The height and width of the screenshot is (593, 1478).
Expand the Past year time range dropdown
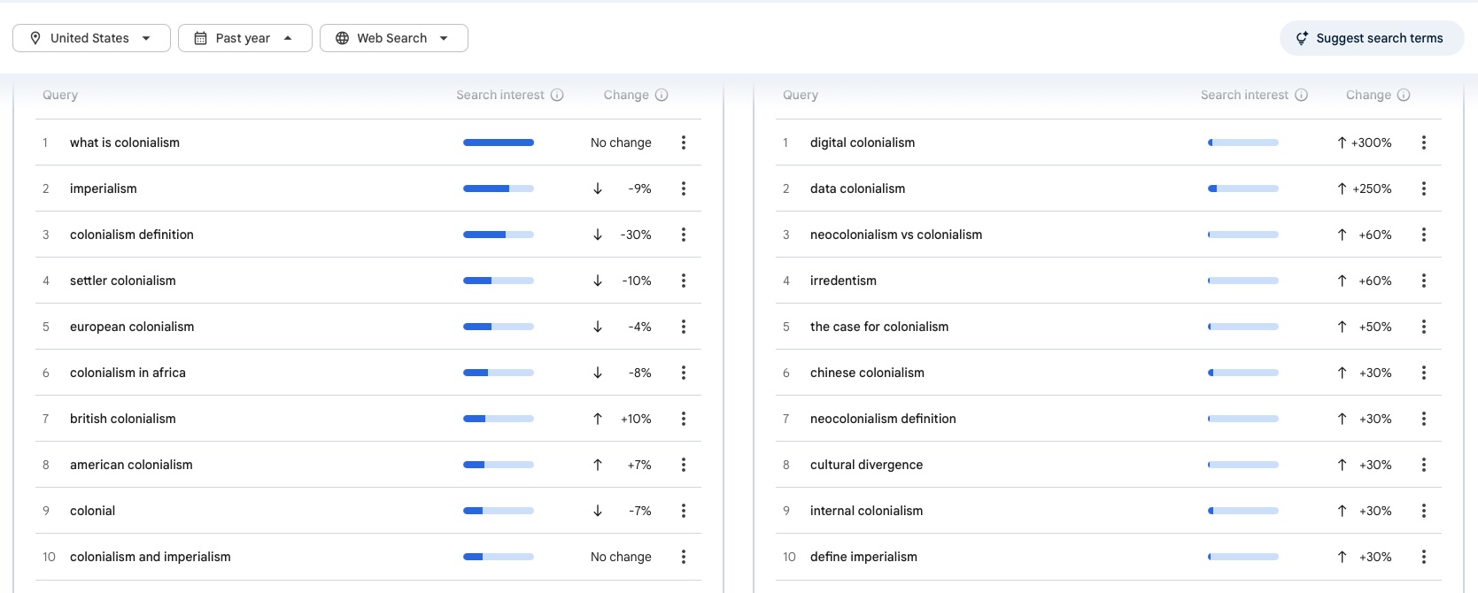pyautogui.click(x=245, y=38)
